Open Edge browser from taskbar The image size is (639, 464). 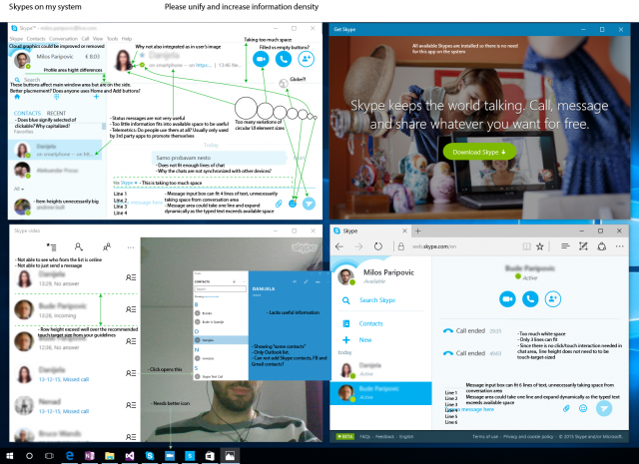point(70,456)
